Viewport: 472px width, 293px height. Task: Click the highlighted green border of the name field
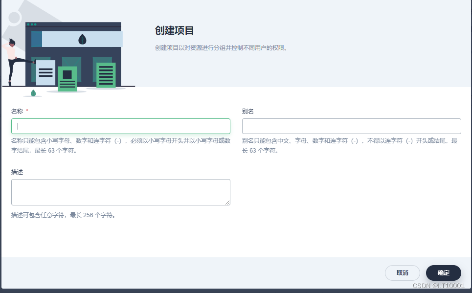click(x=120, y=119)
